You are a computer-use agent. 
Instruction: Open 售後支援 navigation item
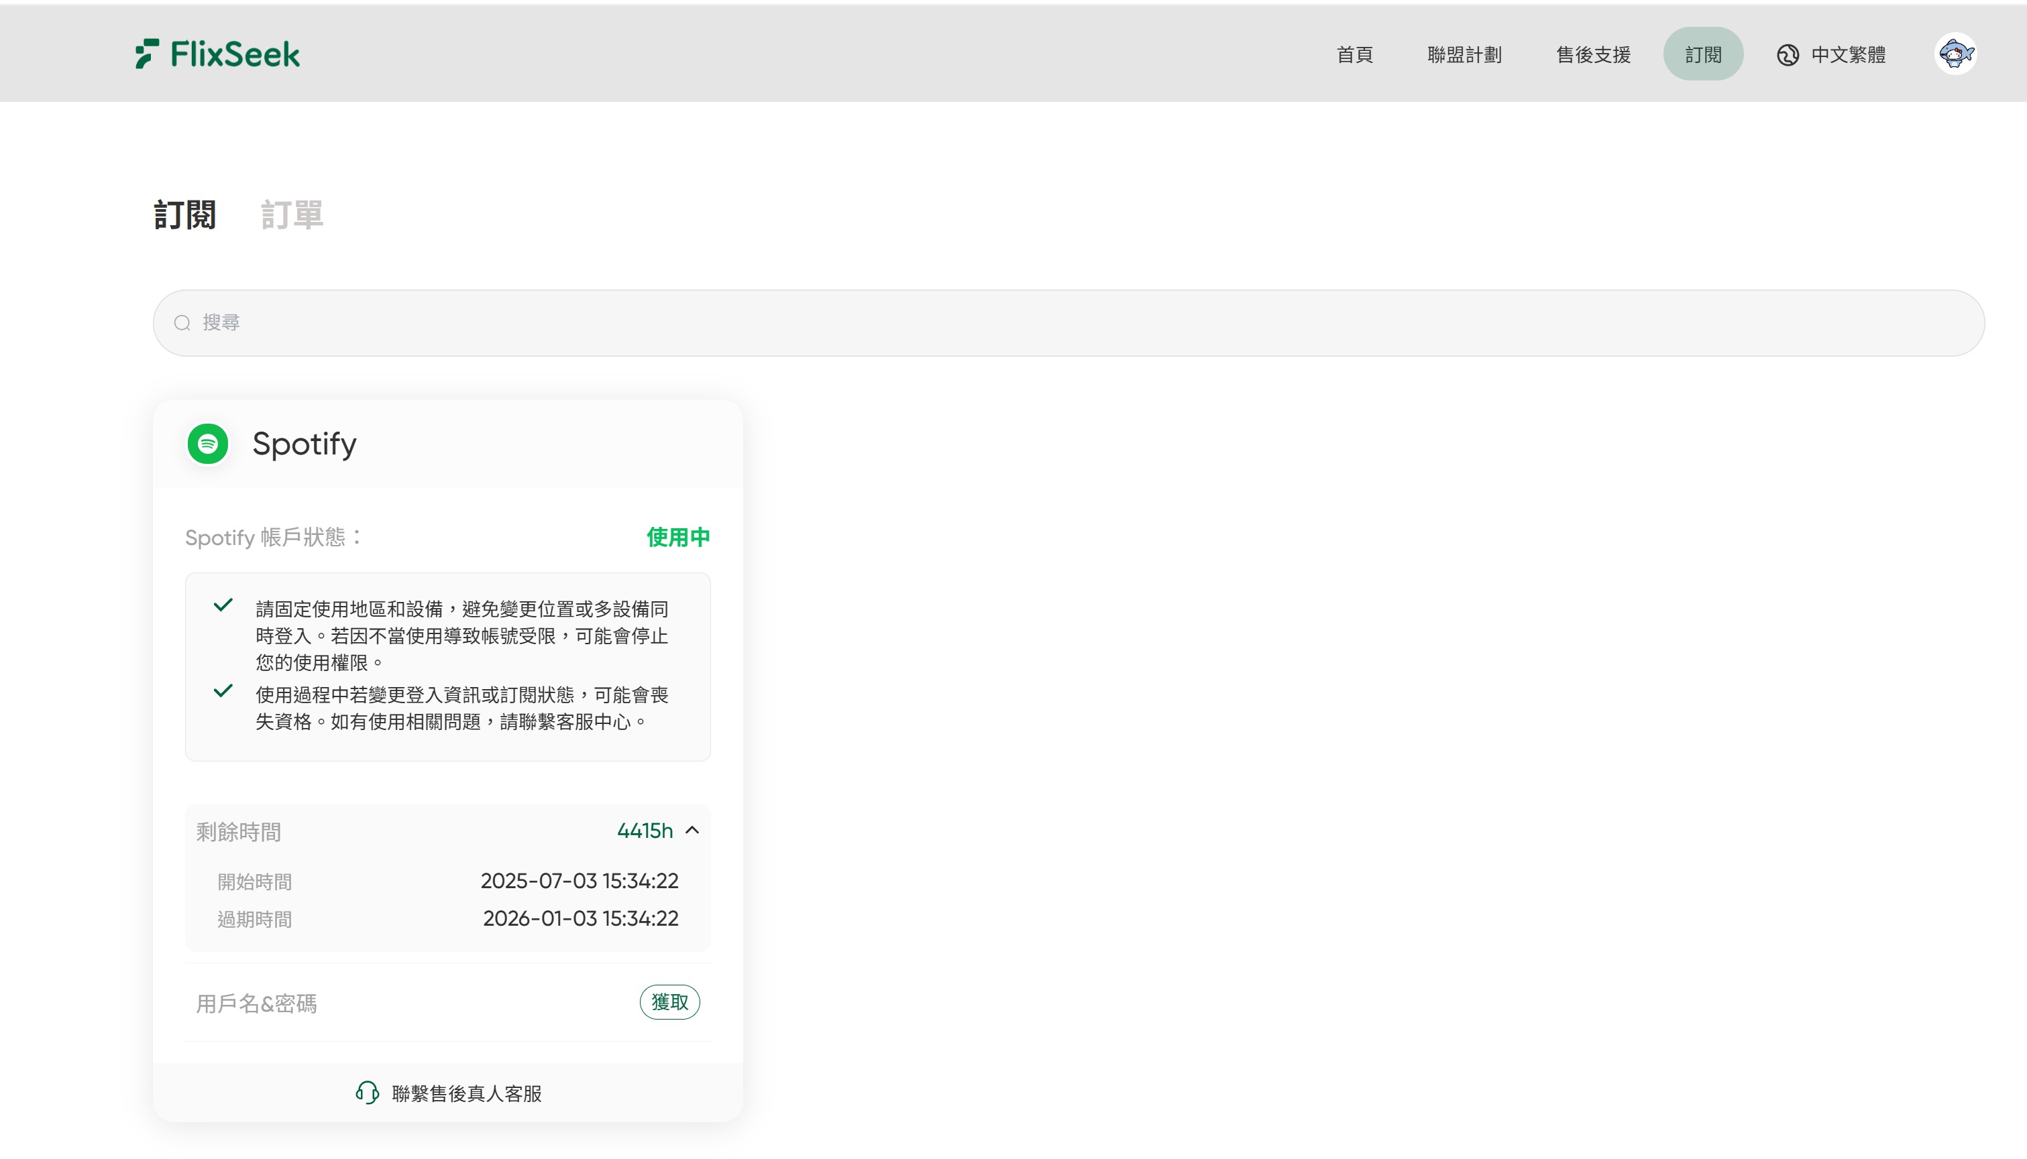pos(1593,55)
